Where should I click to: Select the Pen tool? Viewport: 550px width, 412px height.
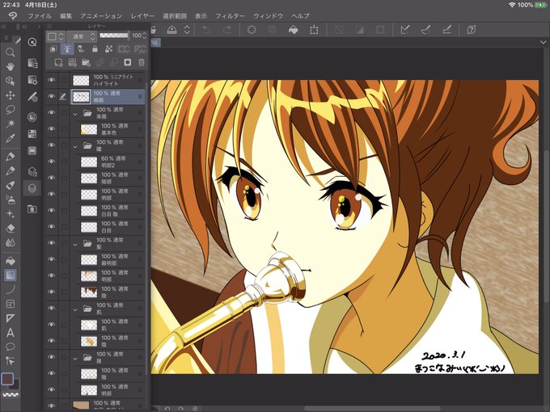click(11, 156)
